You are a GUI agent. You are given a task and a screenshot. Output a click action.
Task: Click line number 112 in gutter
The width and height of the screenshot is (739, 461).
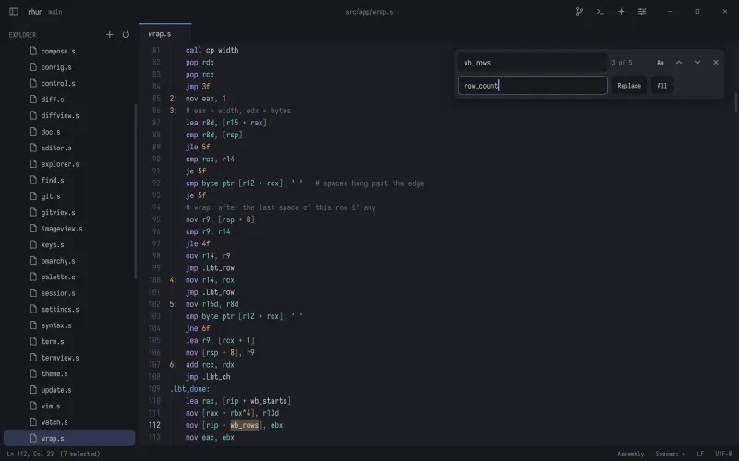click(x=154, y=425)
